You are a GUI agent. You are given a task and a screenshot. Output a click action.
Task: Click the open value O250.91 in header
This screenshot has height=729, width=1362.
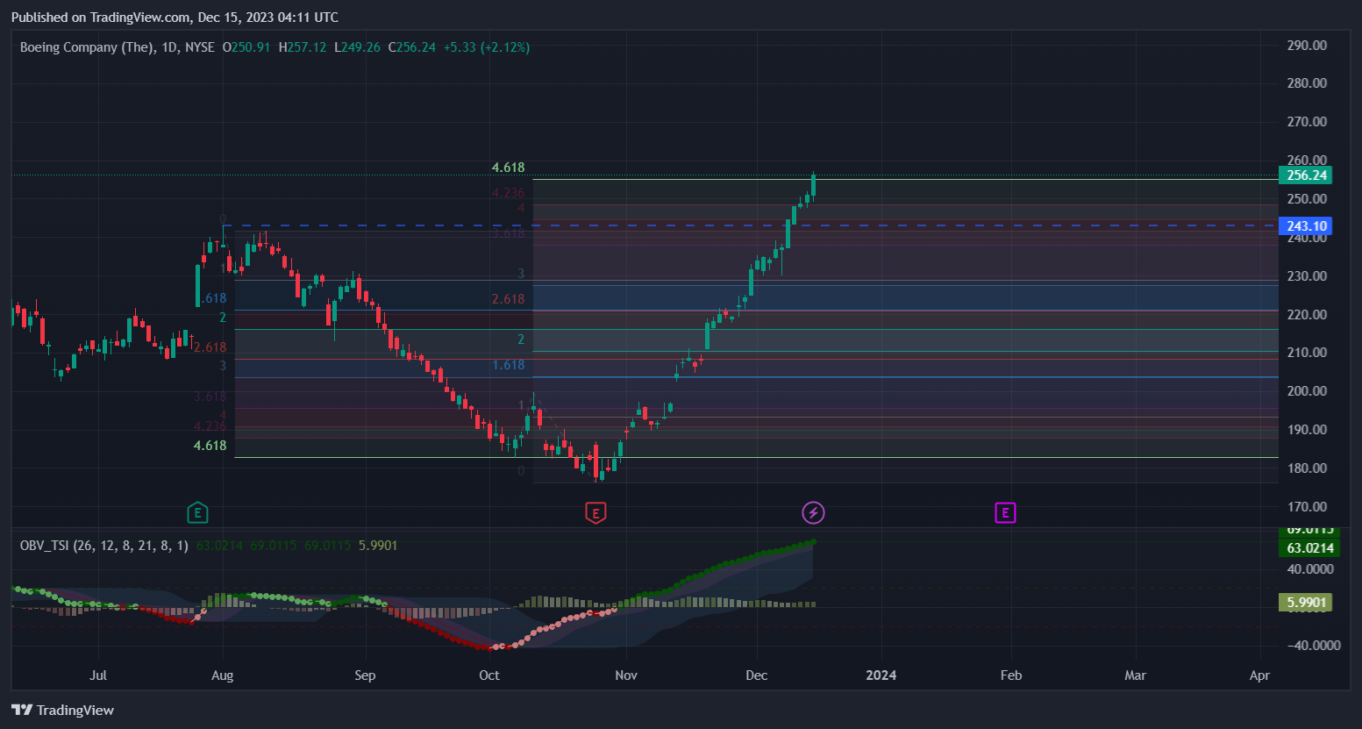[246, 47]
